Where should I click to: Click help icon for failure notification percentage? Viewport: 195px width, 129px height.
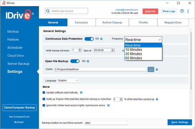tap(157, 99)
